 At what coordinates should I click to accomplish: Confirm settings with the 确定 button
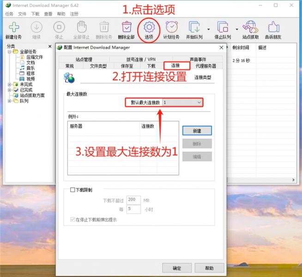tap(177, 268)
